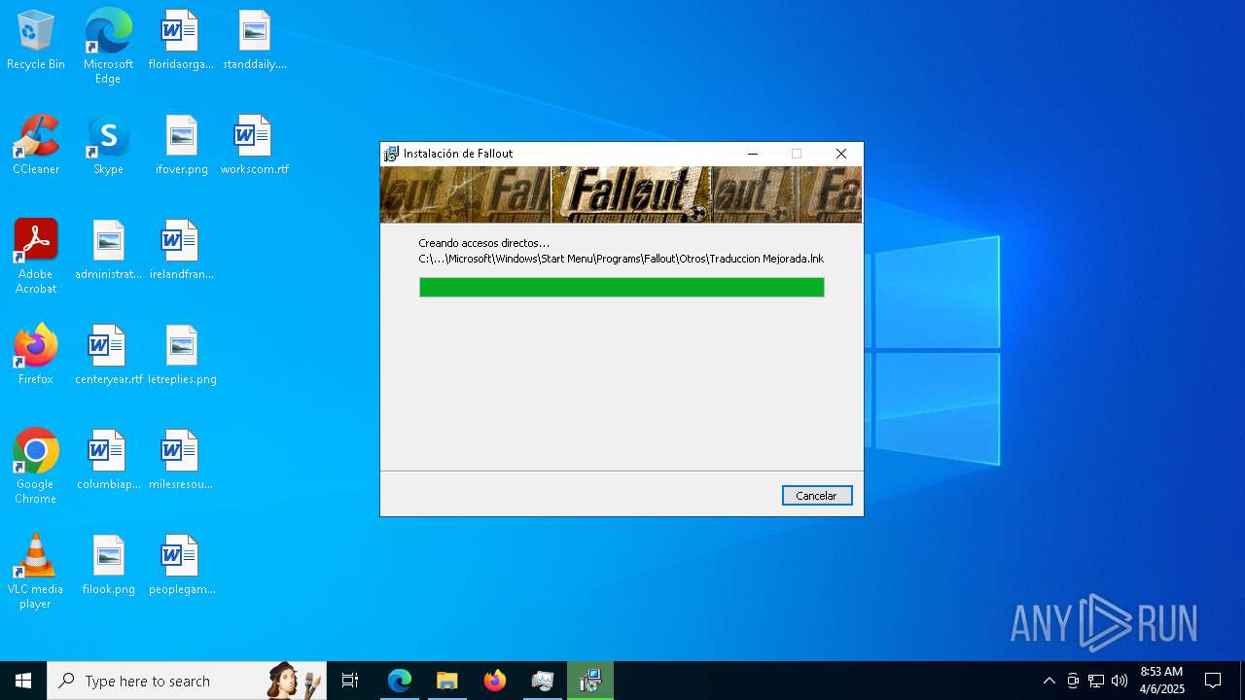
Task: Select the VLC media player shortcut
Action: click(x=36, y=572)
